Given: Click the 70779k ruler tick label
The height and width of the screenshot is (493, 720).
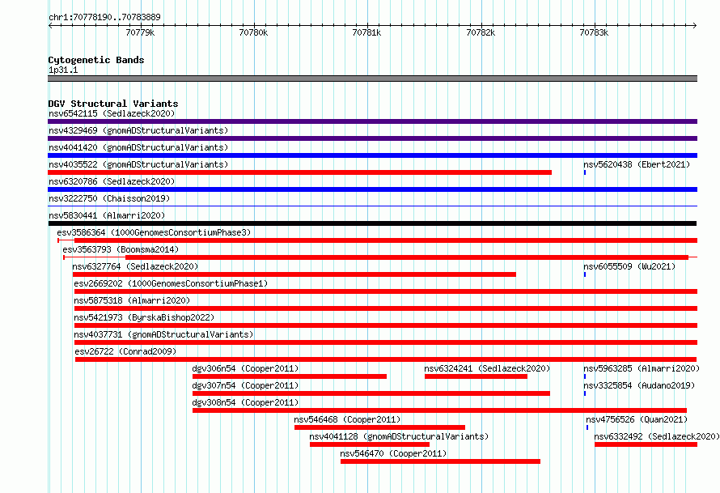Looking at the screenshot, I should (x=140, y=32).
